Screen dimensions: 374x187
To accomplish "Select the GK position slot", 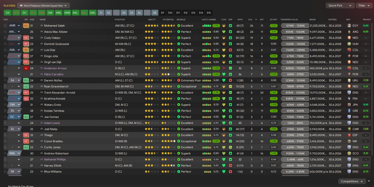I will click(x=8, y=13).
